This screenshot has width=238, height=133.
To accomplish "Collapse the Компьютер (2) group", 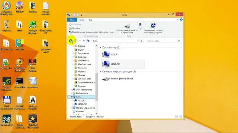I will (101, 48).
